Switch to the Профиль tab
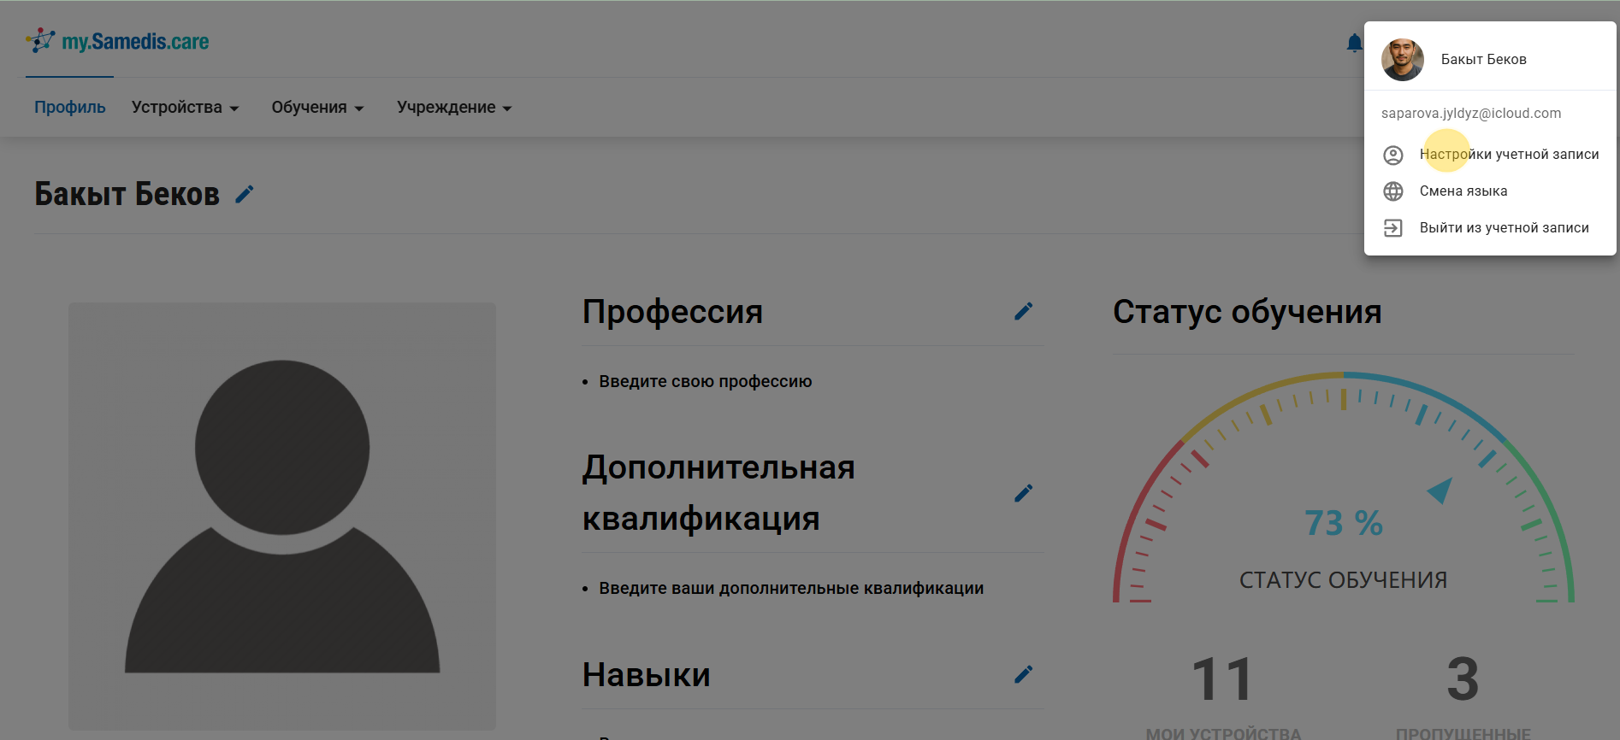Image resolution: width=1620 pixels, height=740 pixels. 70,108
